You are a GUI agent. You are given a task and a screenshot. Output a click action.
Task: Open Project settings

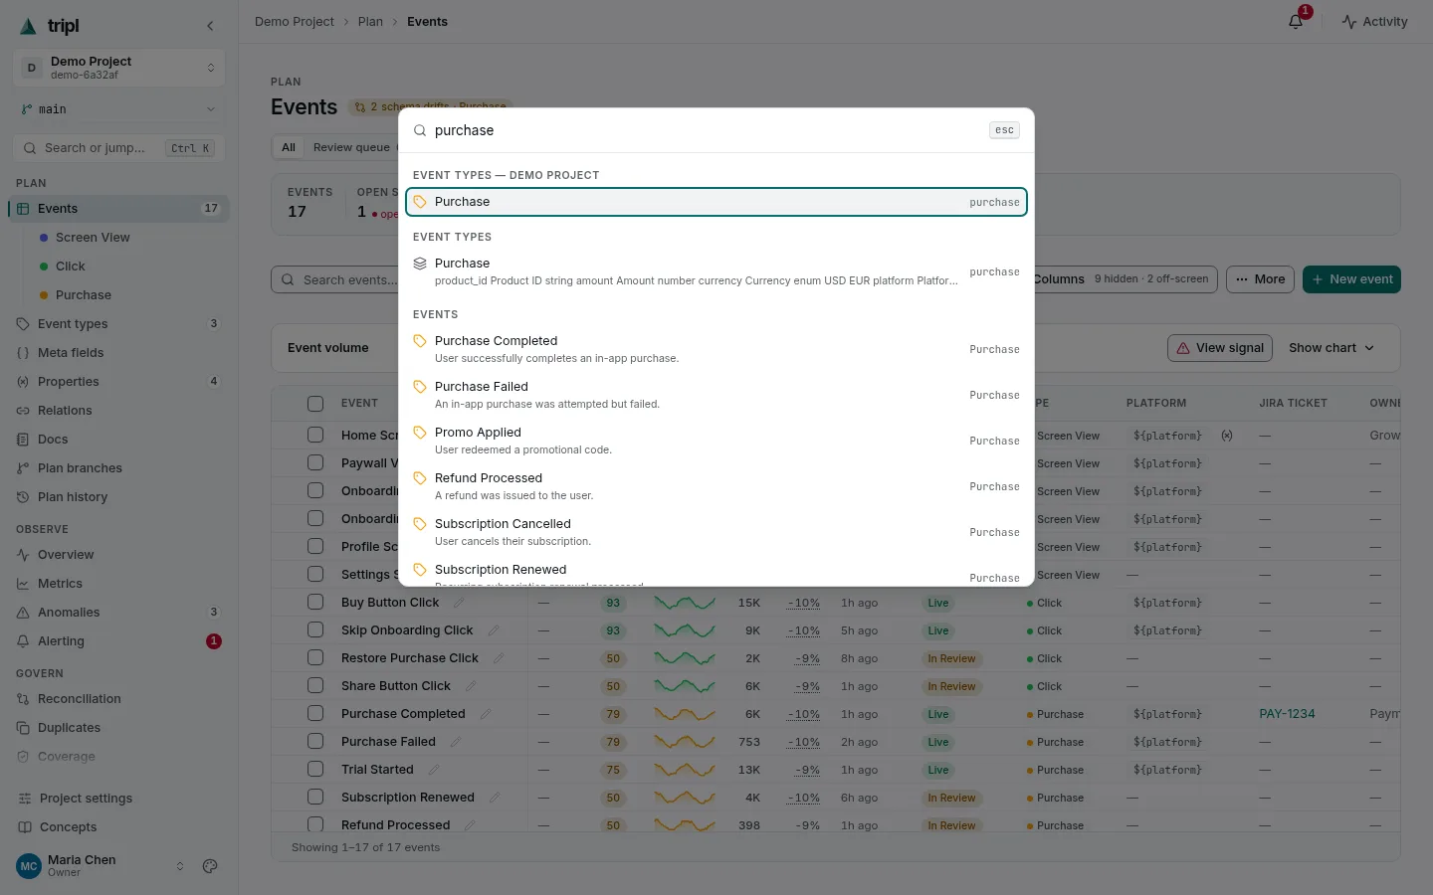pos(118,799)
